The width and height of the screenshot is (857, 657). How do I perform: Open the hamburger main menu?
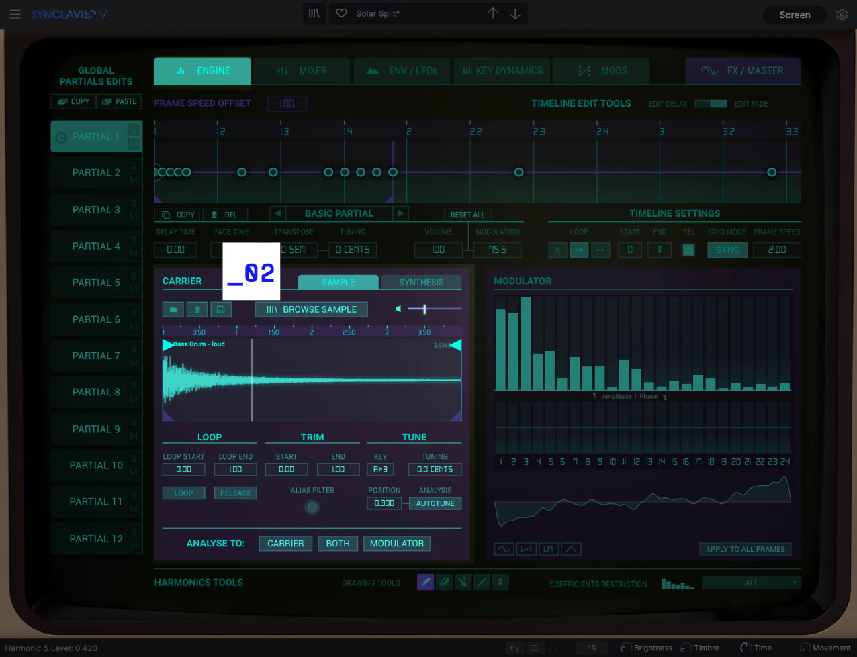pos(15,14)
